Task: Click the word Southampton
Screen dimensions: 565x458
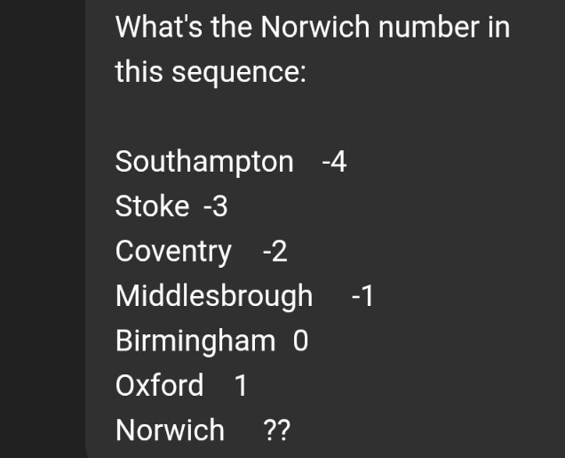Action: [204, 162]
